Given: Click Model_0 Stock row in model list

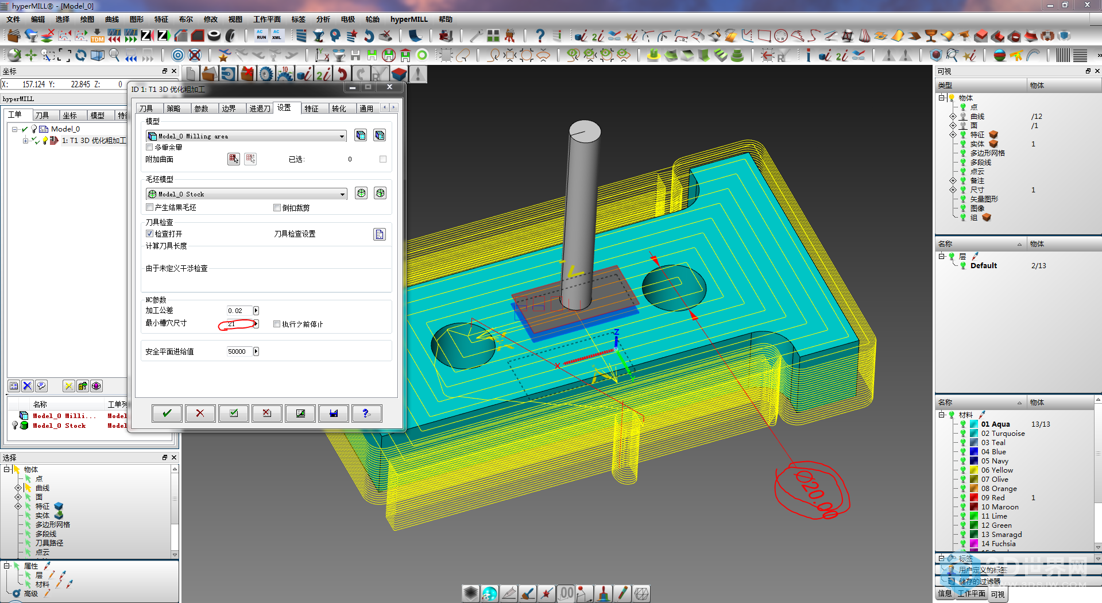Looking at the screenshot, I should (x=69, y=426).
